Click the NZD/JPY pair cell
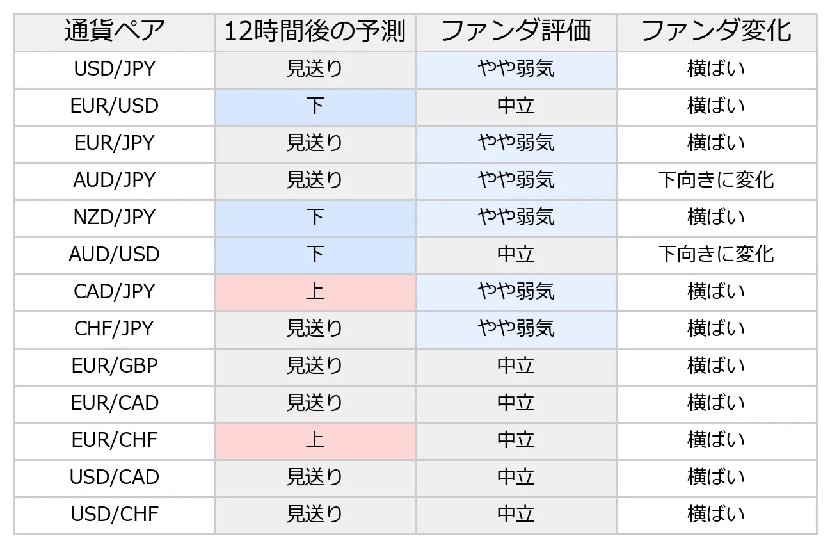830x548 pixels. (x=115, y=218)
